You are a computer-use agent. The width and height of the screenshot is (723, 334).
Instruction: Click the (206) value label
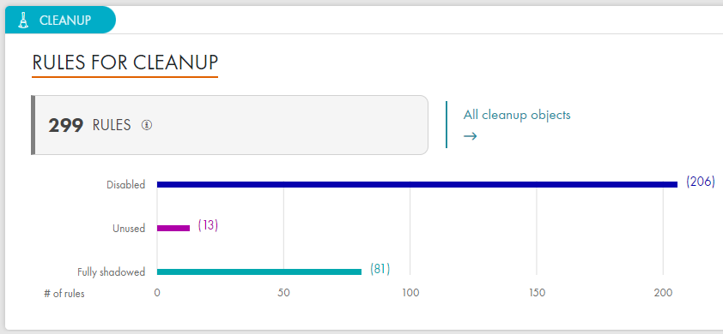click(x=701, y=182)
